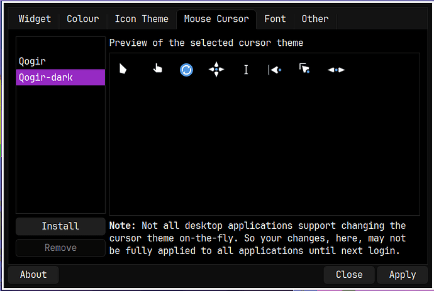Click the horizontal double-arrow resize cursor preview
This screenshot has height=291, width=434.
[x=336, y=70]
